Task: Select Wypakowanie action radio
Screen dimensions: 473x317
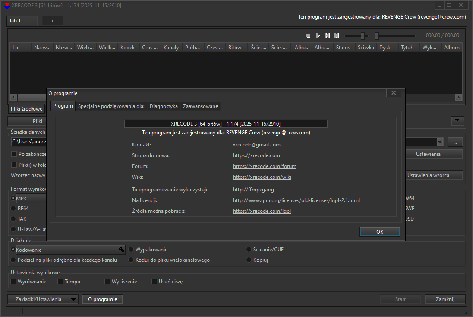Action: coord(131,250)
